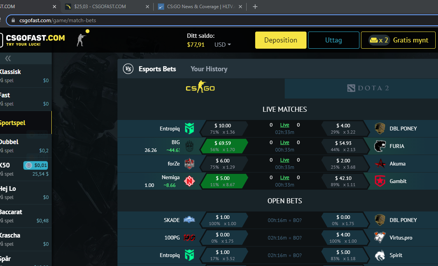Screen dimensions: 438x266
Task: Open the Esports Bets tab
Action: pos(157,69)
